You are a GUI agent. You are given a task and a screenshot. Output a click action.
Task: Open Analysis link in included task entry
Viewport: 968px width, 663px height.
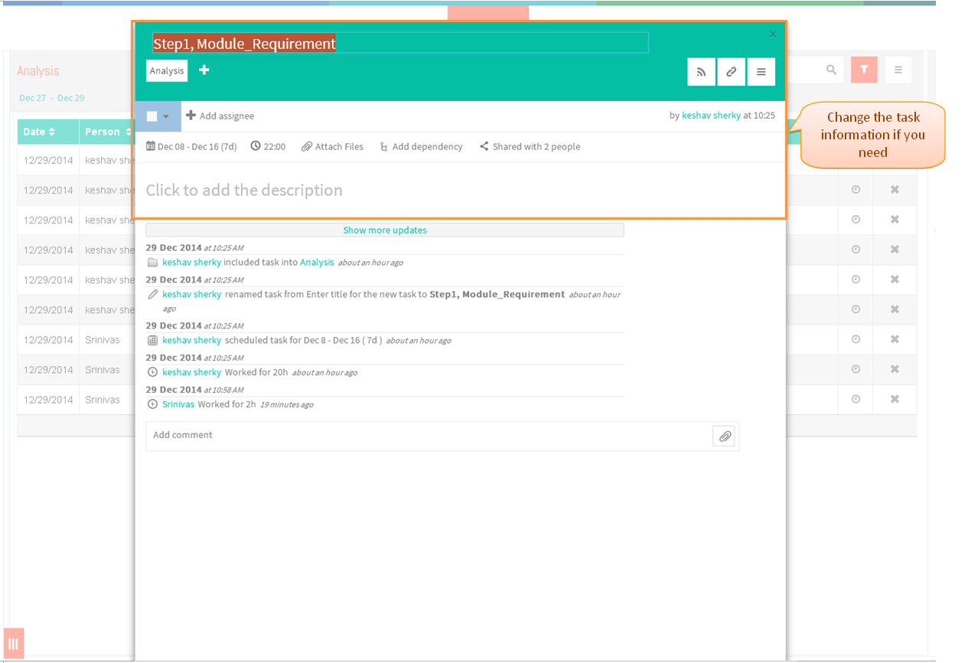tap(317, 263)
